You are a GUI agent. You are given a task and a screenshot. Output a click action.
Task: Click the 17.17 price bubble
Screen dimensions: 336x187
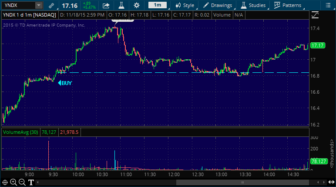(318, 45)
